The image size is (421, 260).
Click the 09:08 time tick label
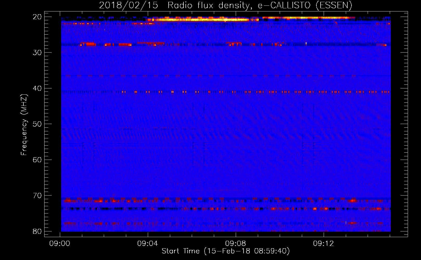[236, 244]
